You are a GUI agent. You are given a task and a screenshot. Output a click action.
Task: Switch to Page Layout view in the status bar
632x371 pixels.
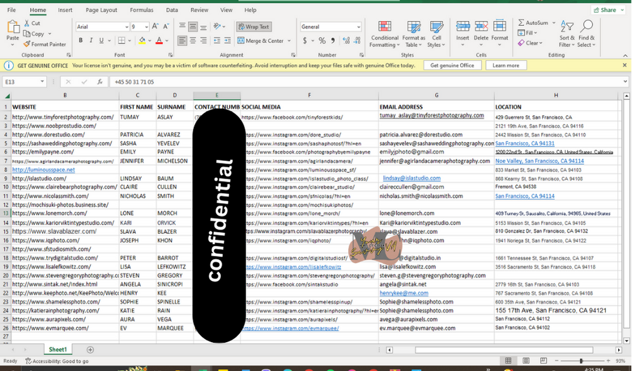click(x=526, y=360)
